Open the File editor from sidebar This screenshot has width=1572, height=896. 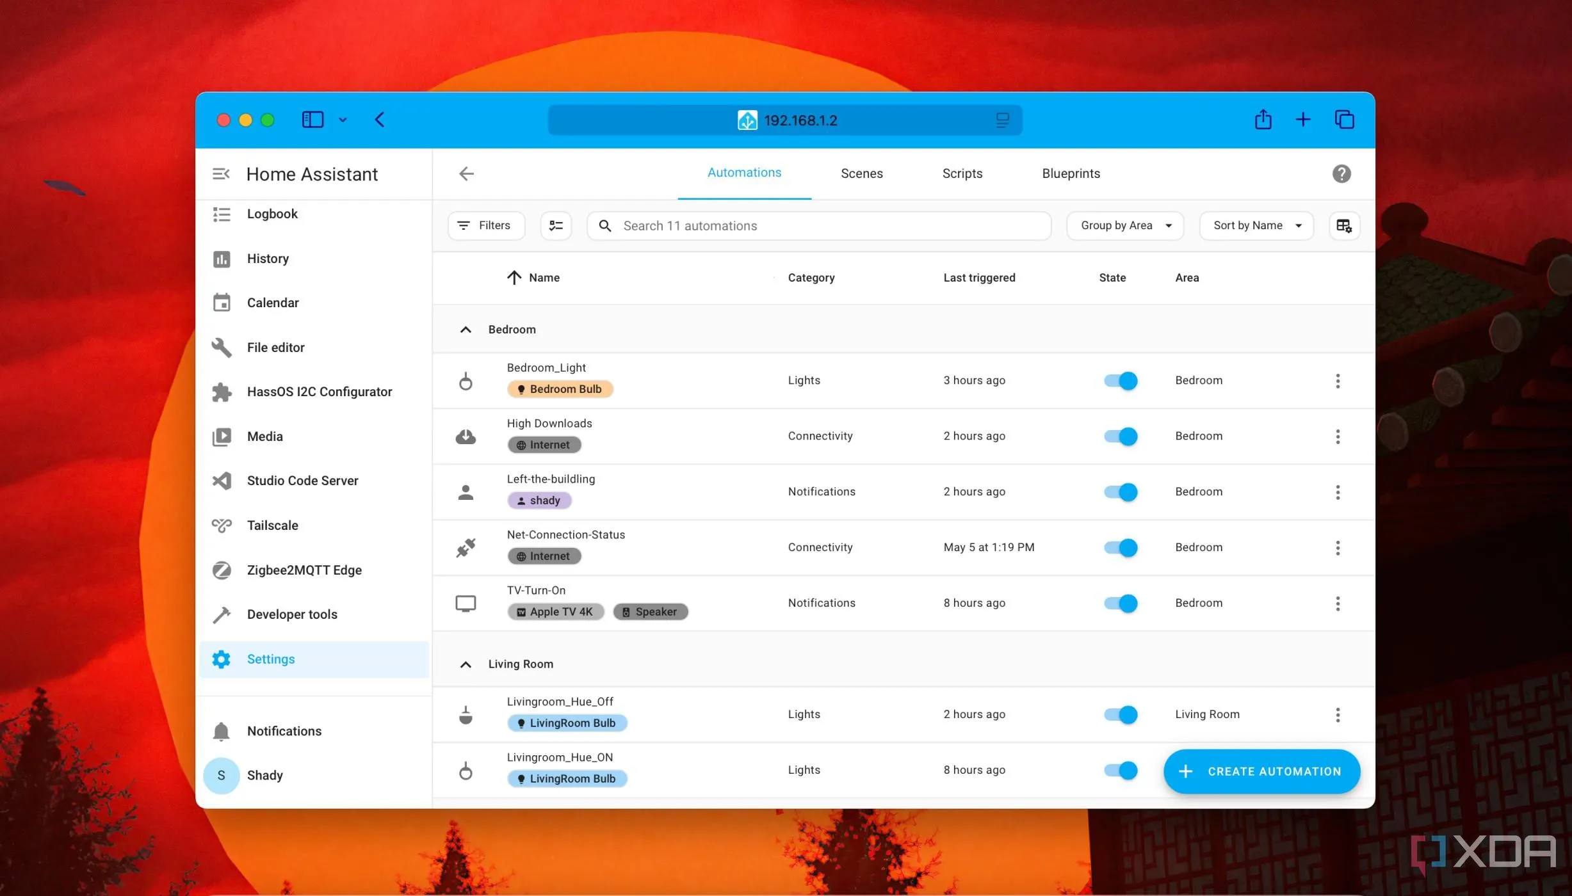(275, 347)
